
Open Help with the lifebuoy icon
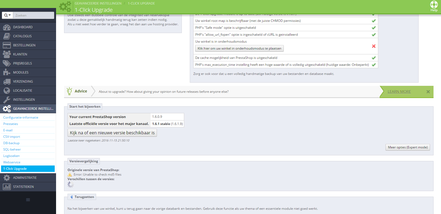434,5
